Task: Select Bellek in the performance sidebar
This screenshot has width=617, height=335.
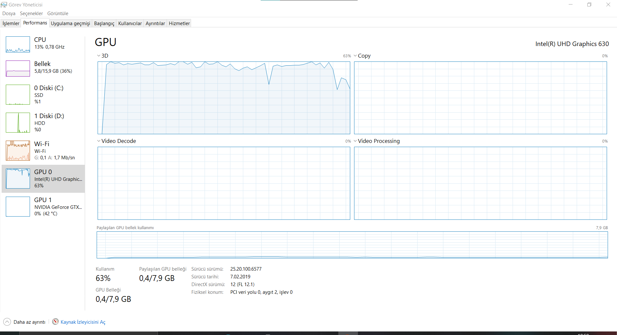Action: [43, 68]
